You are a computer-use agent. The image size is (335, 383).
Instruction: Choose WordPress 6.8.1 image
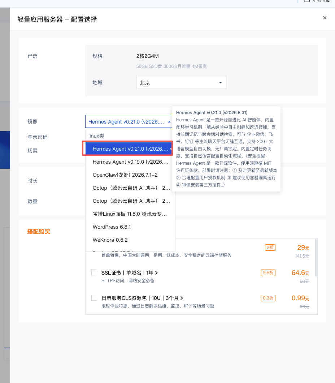pos(130,227)
